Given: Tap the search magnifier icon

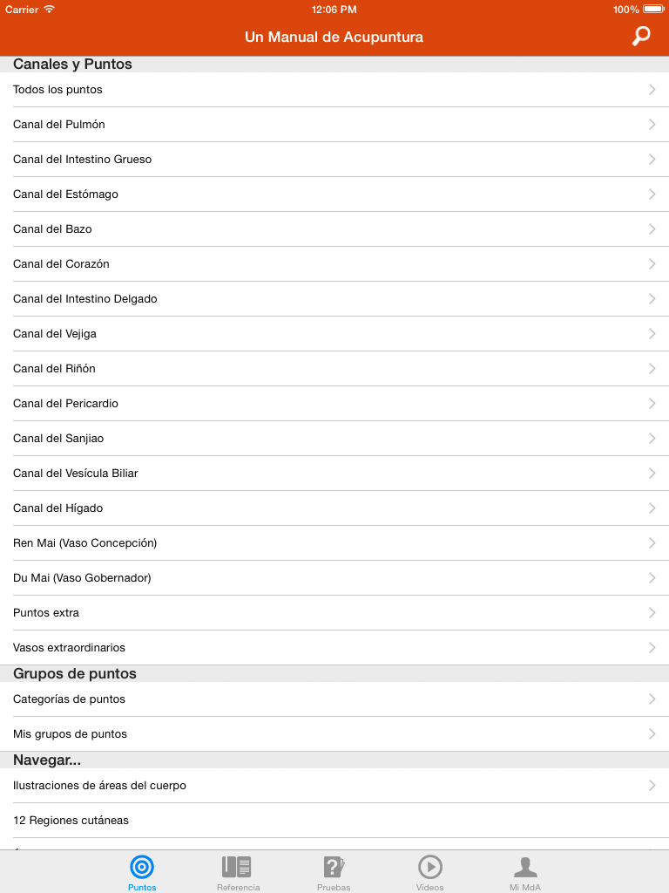Looking at the screenshot, I should (x=641, y=36).
